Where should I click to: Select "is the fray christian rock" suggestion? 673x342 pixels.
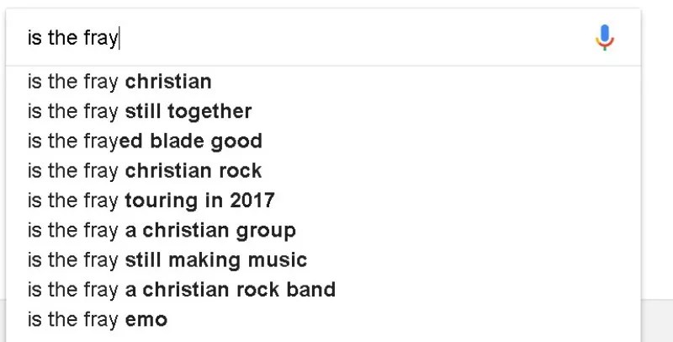click(144, 171)
